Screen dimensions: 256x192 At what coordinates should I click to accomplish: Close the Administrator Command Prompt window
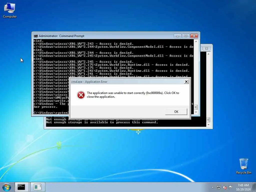tap(194, 36)
